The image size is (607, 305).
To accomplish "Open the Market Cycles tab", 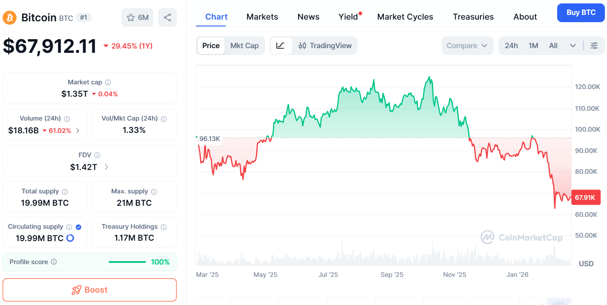I will point(405,17).
